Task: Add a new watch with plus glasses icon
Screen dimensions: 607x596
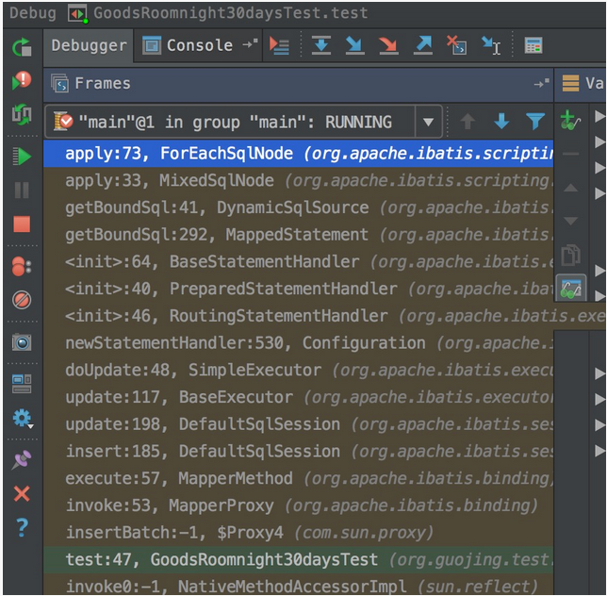Action: (570, 121)
